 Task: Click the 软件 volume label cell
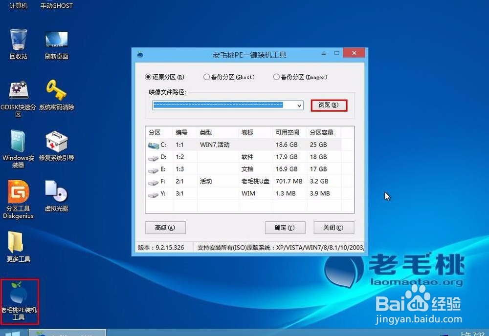[247, 157]
